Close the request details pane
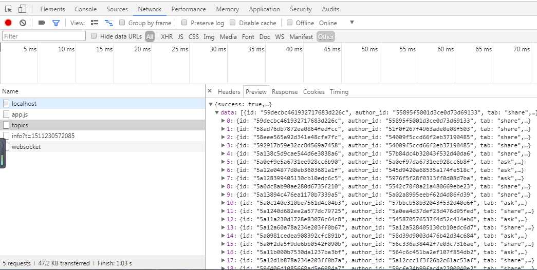 click(x=210, y=91)
